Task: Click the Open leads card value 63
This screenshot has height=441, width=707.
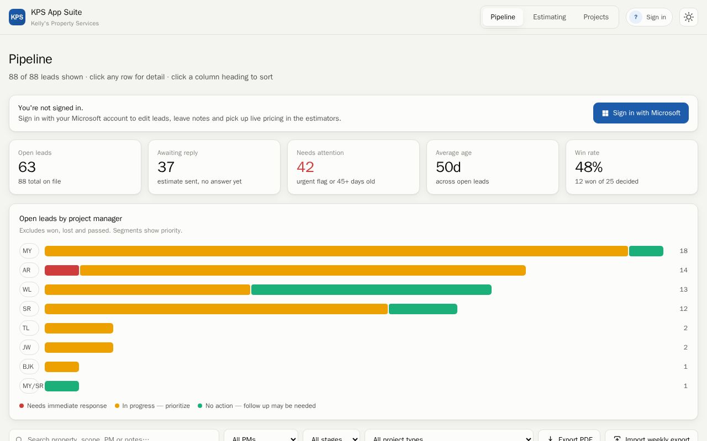Action: (x=27, y=167)
